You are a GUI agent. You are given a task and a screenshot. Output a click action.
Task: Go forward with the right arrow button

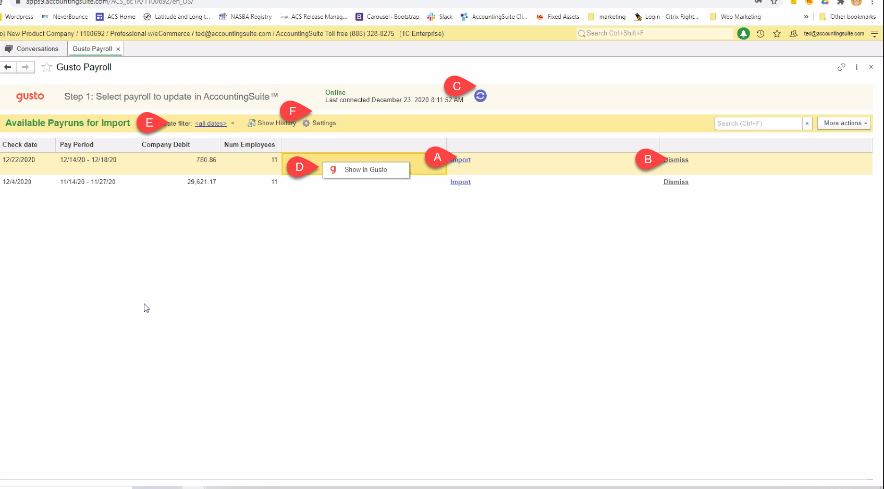click(x=26, y=67)
